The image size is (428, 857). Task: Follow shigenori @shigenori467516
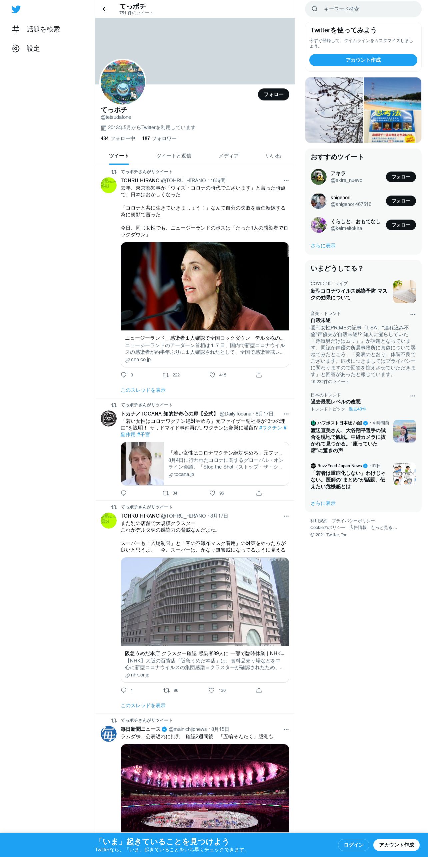coord(401,201)
